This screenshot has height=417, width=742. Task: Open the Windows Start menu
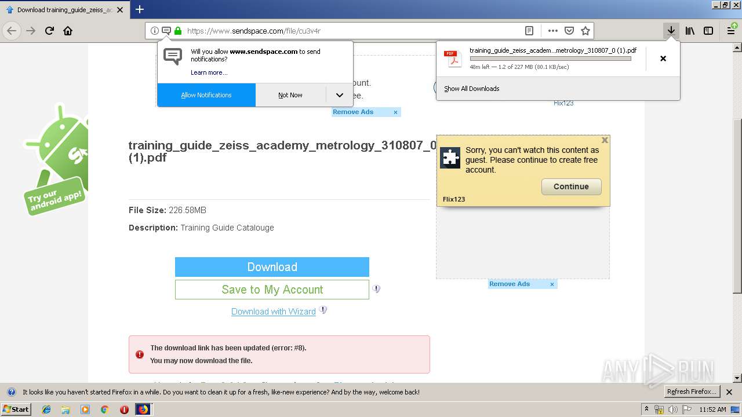[x=16, y=409]
